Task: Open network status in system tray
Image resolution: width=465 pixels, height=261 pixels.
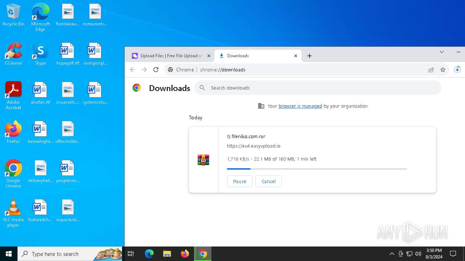Action: click(409, 254)
